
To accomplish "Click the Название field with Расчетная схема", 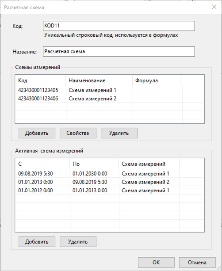I will [x=119, y=52].
